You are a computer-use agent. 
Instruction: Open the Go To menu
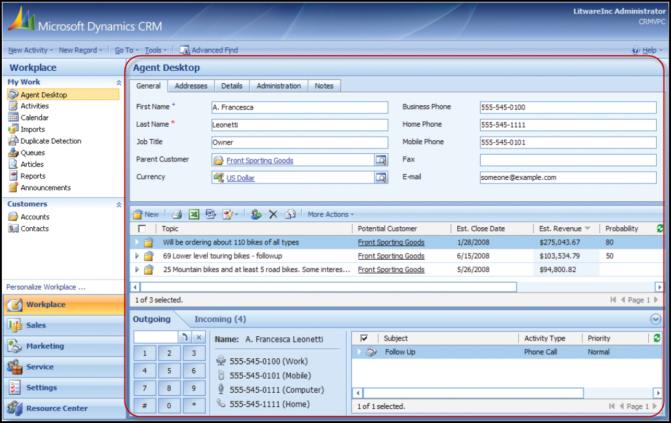click(x=127, y=50)
